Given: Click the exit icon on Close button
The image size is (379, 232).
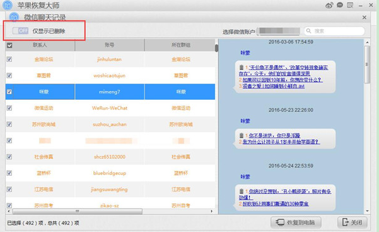Looking at the screenshot, I should 345,222.
